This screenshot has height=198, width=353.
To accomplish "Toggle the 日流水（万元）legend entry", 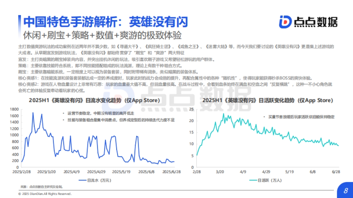I will pos(95,180).
